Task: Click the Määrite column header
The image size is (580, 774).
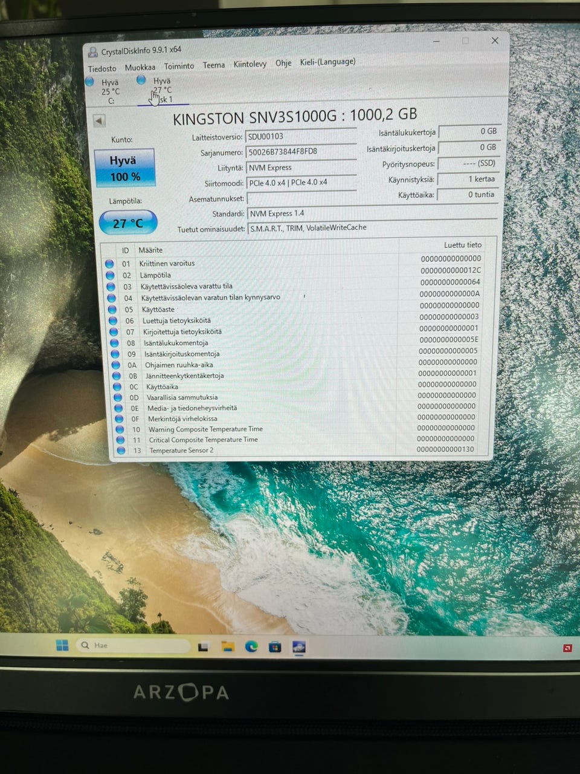Action: pyautogui.click(x=150, y=250)
